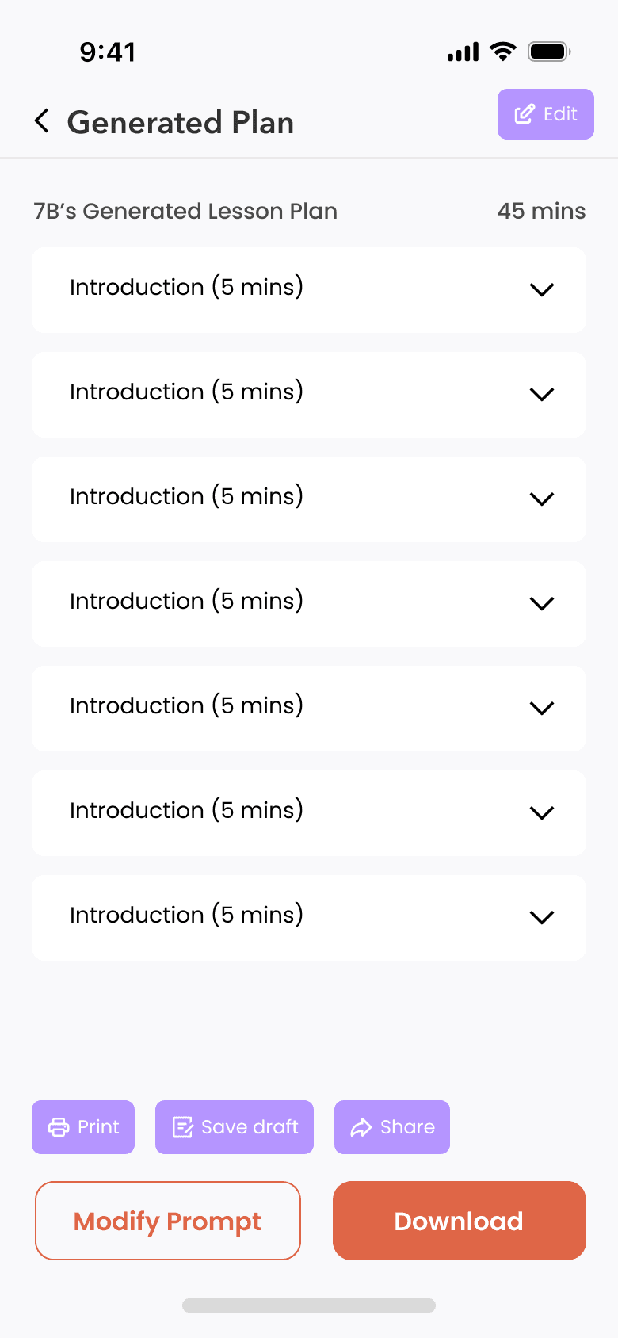Click the printer icon
This screenshot has height=1338, width=618.
click(x=59, y=1127)
